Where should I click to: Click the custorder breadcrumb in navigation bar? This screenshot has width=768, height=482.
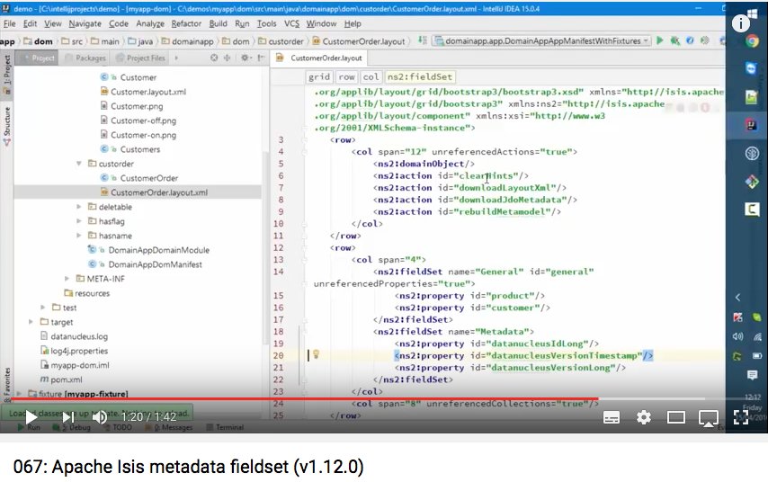(x=286, y=41)
